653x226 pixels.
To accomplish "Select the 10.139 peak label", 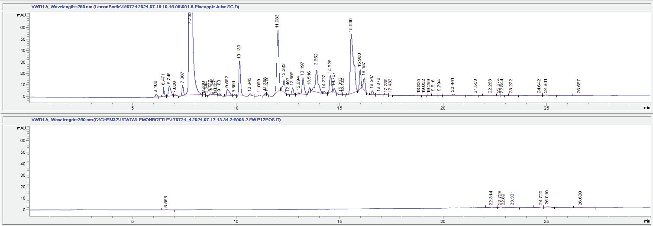I will point(239,52).
